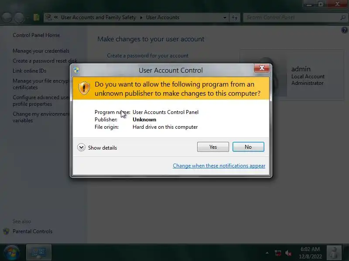Click the yellow warning shield icon
Image resolution: width=349 pixels, height=261 pixels.
click(84, 88)
